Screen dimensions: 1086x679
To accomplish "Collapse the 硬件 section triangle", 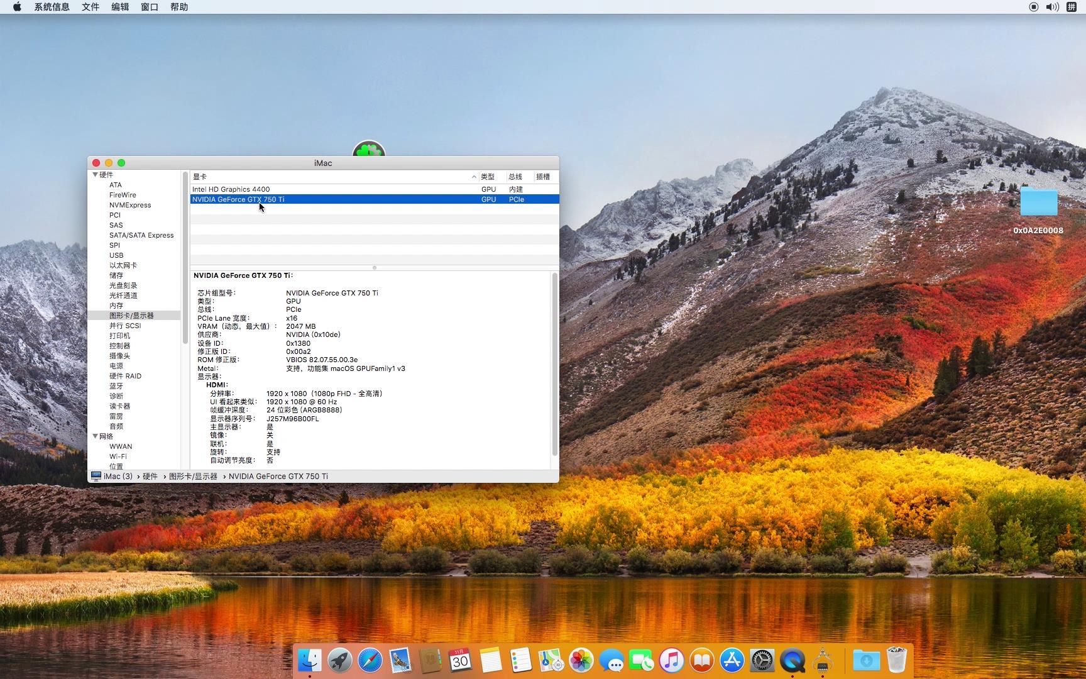I will pos(96,175).
